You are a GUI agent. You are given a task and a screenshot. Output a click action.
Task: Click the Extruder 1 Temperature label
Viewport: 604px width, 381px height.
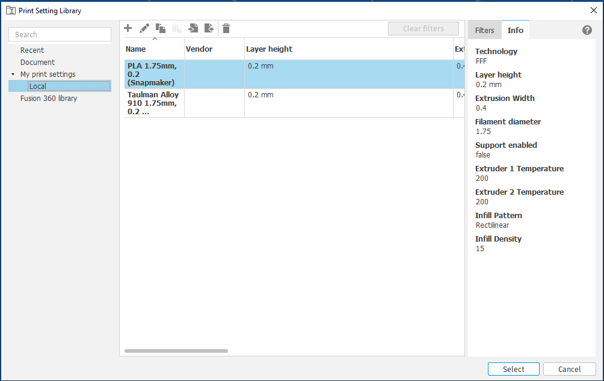click(519, 168)
